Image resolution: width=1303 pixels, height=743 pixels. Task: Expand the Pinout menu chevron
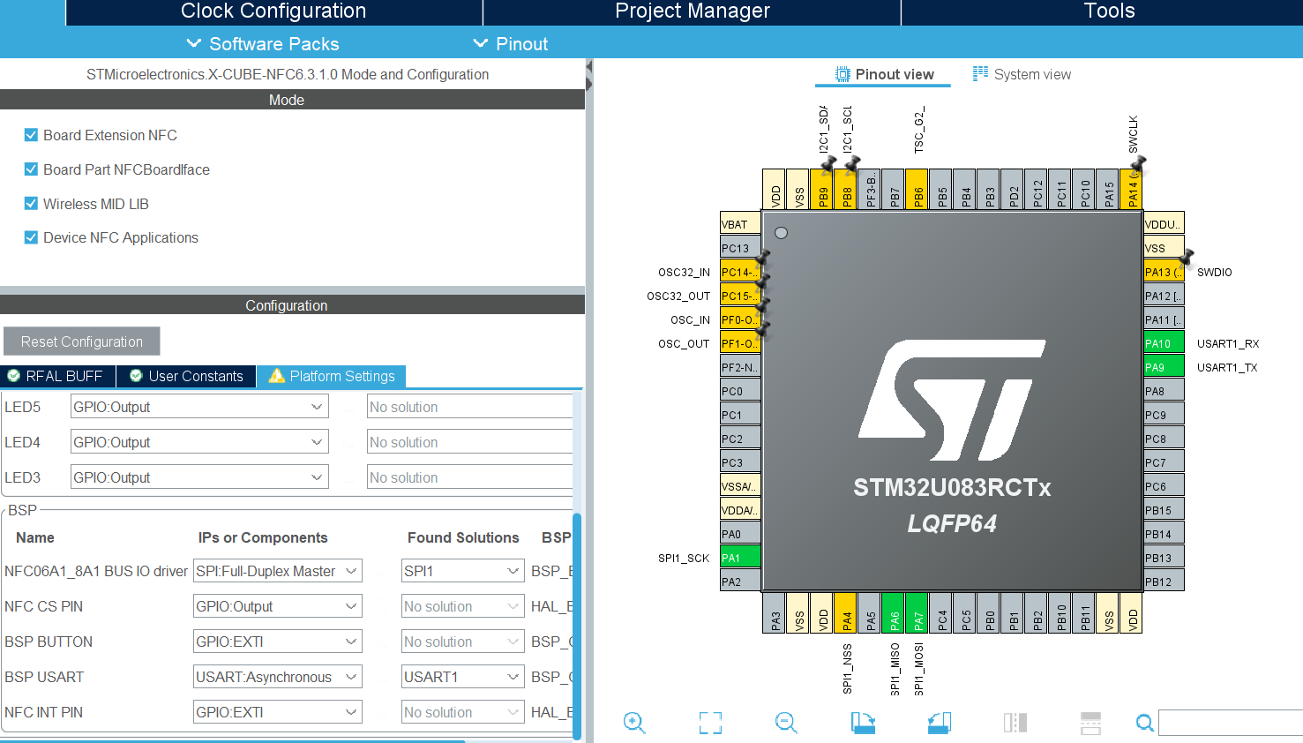480,43
